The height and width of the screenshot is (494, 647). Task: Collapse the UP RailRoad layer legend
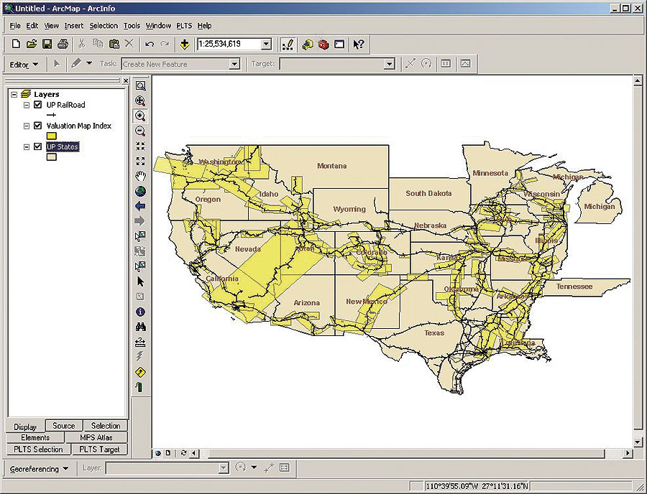[27, 105]
